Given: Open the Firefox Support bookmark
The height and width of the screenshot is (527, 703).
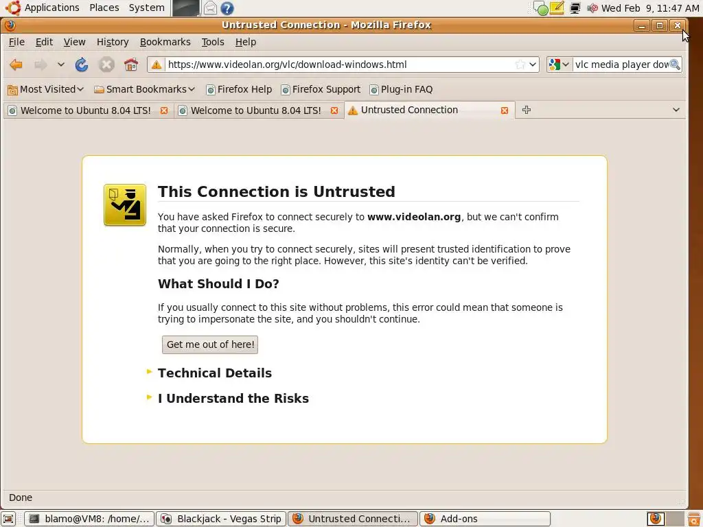Looking at the screenshot, I should tap(321, 90).
